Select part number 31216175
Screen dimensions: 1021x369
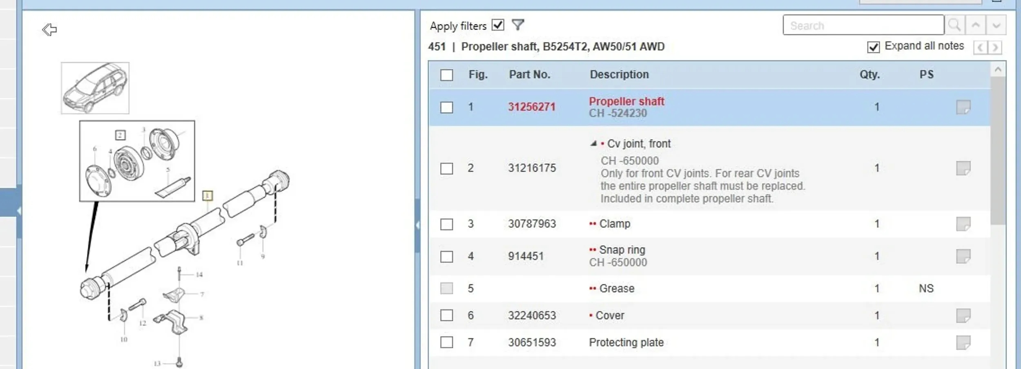(x=532, y=168)
